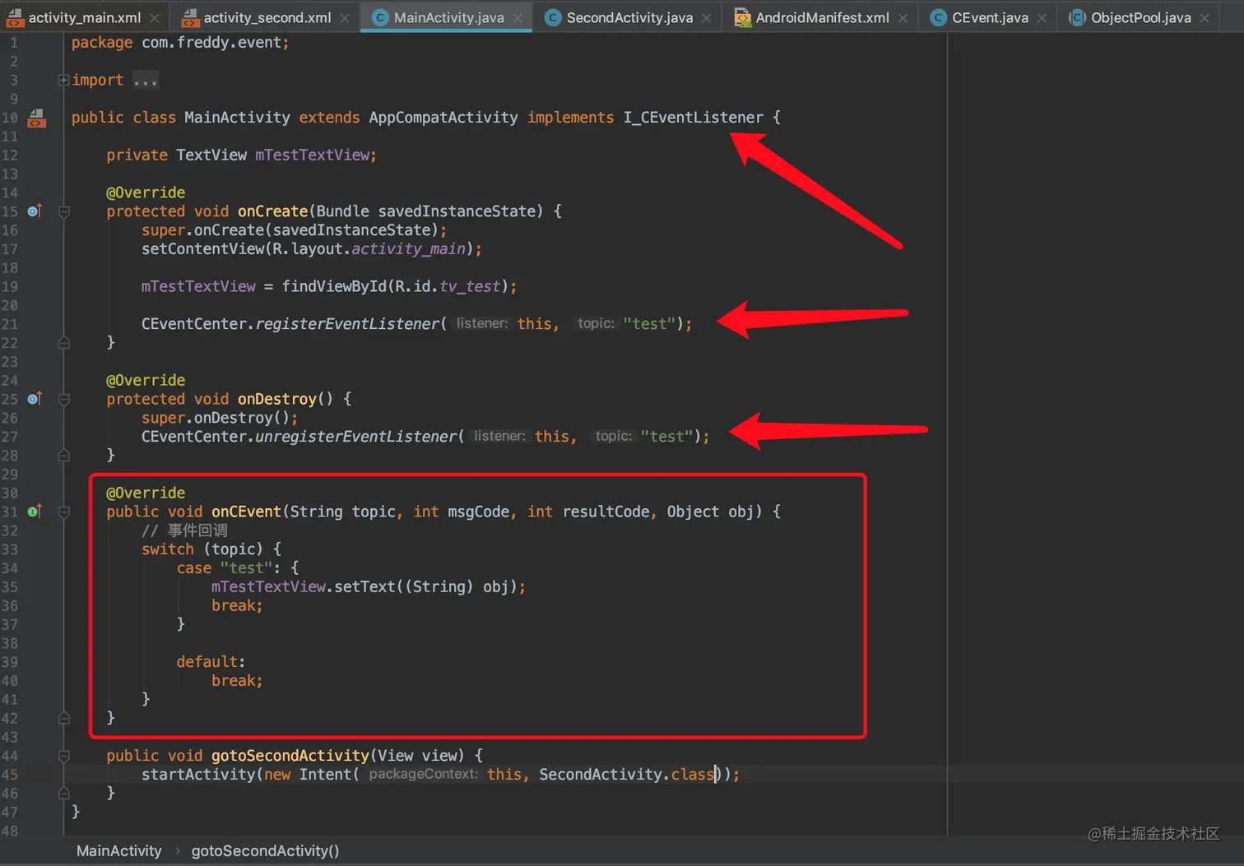The width and height of the screenshot is (1244, 866).
Task: Close the activity_main.xml tab
Action: click(x=155, y=17)
